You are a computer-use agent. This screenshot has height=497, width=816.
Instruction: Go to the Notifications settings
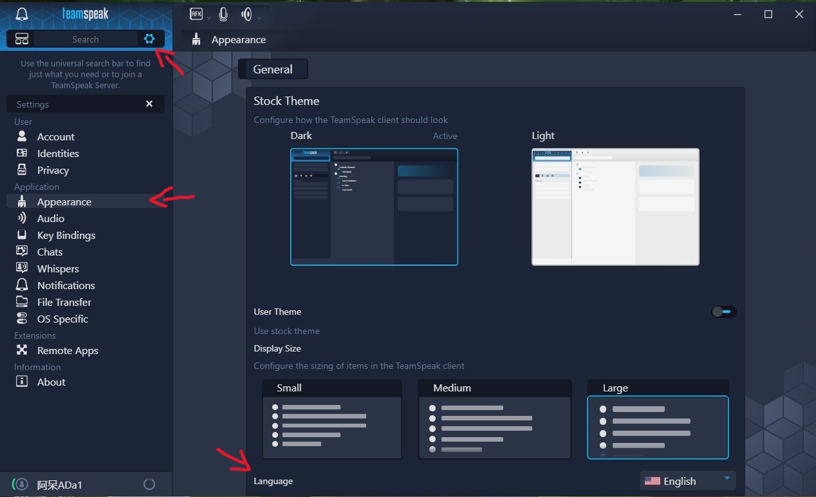pos(66,285)
